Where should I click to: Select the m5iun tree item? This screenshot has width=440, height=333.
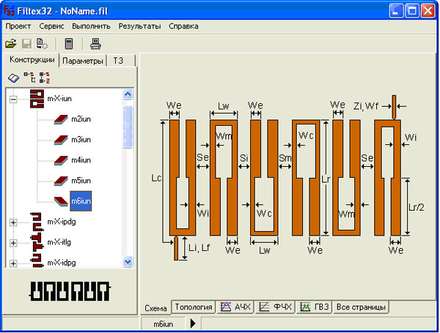click(81, 180)
